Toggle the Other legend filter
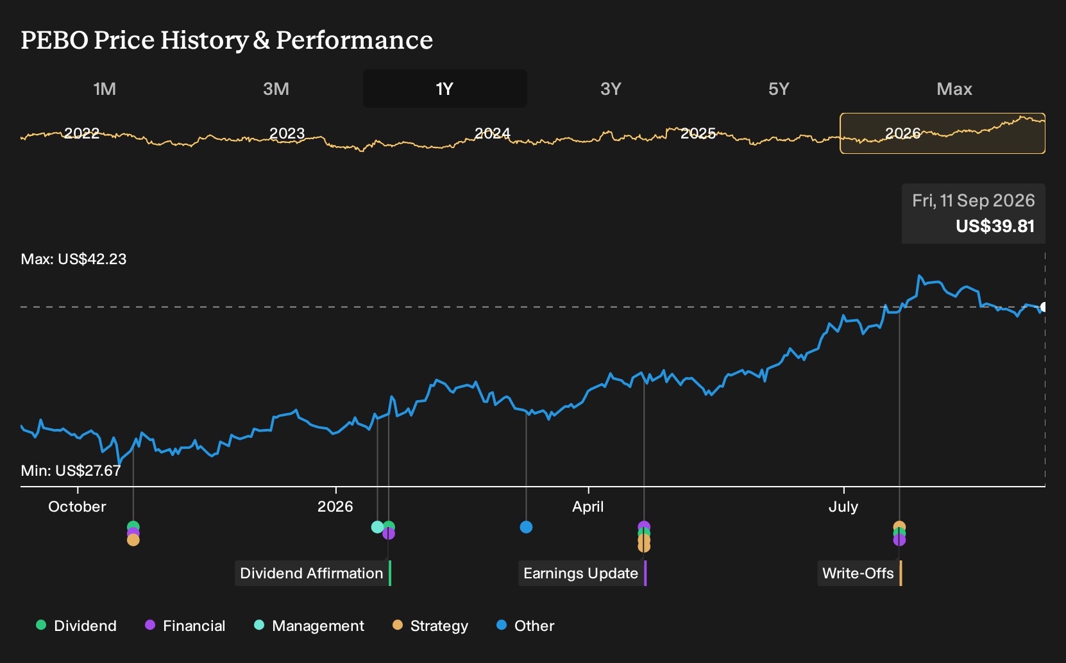Screen dimensions: 1066x663 525,626
